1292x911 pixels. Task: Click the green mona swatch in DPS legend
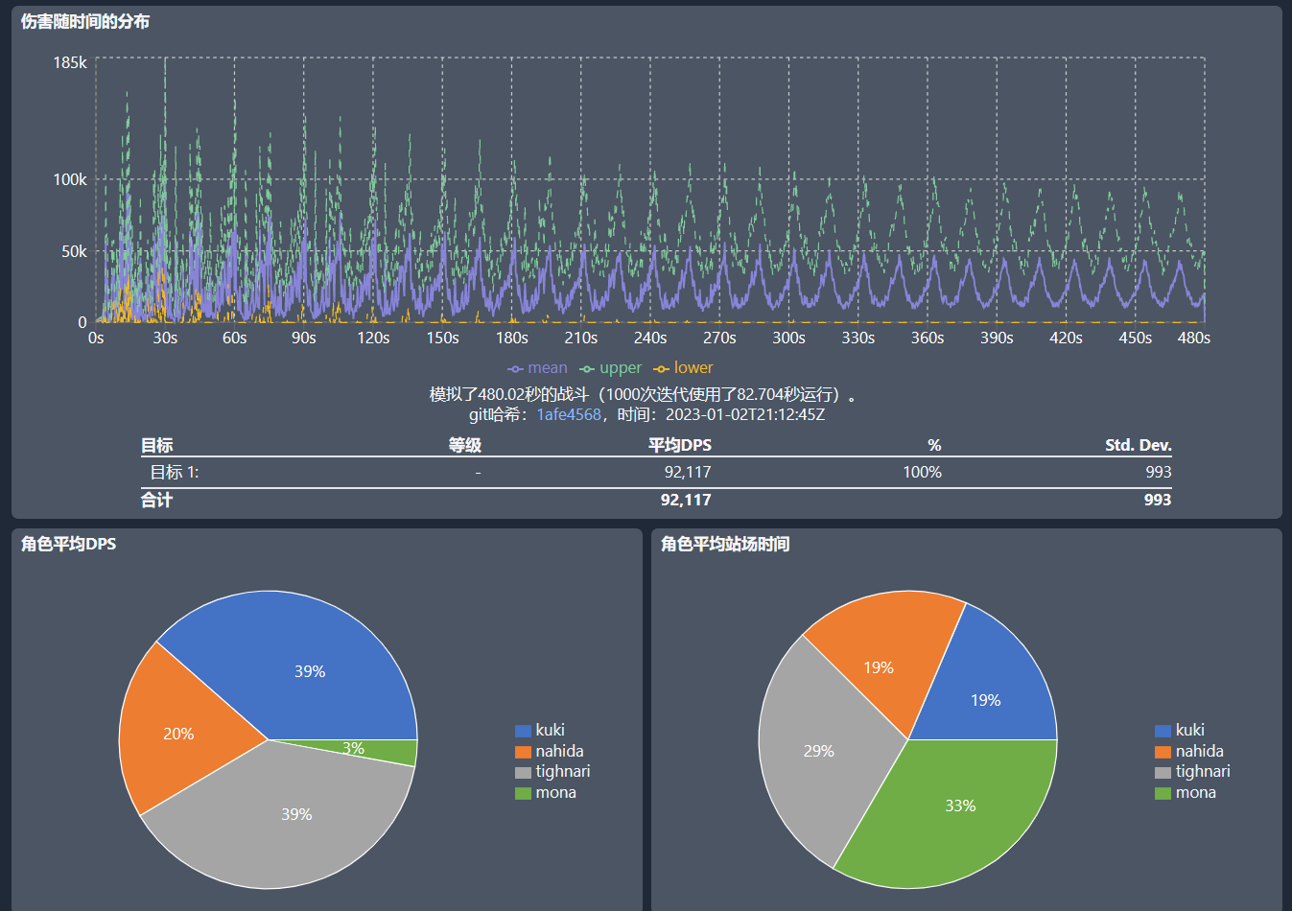pyautogui.click(x=523, y=793)
